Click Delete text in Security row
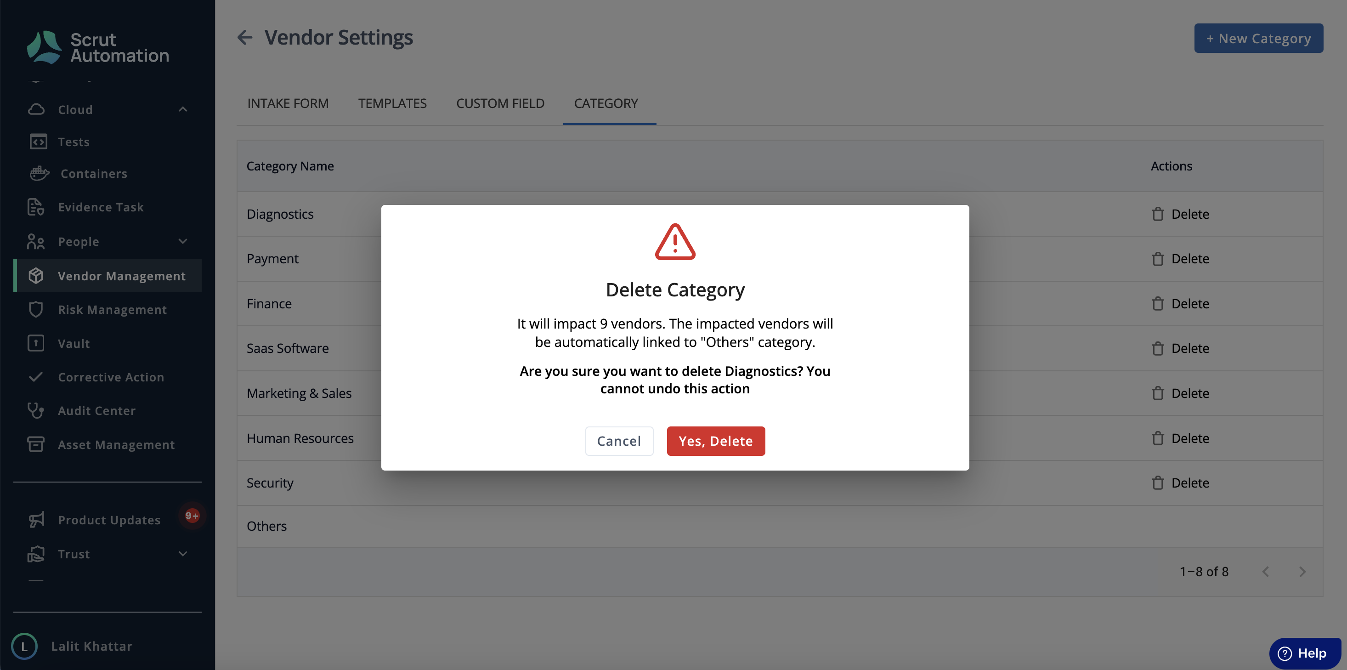Image resolution: width=1347 pixels, height=670 pixels. 1189,483
